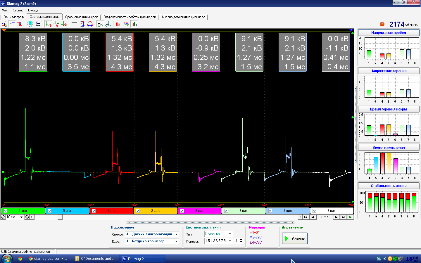
Task: Uncheck the 1 цил. checkbox
Action: click(5, 211)
